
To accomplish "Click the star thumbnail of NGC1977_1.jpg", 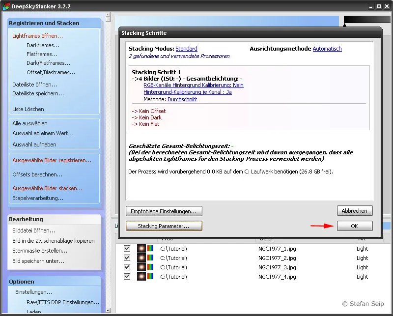I will point(141,249).
